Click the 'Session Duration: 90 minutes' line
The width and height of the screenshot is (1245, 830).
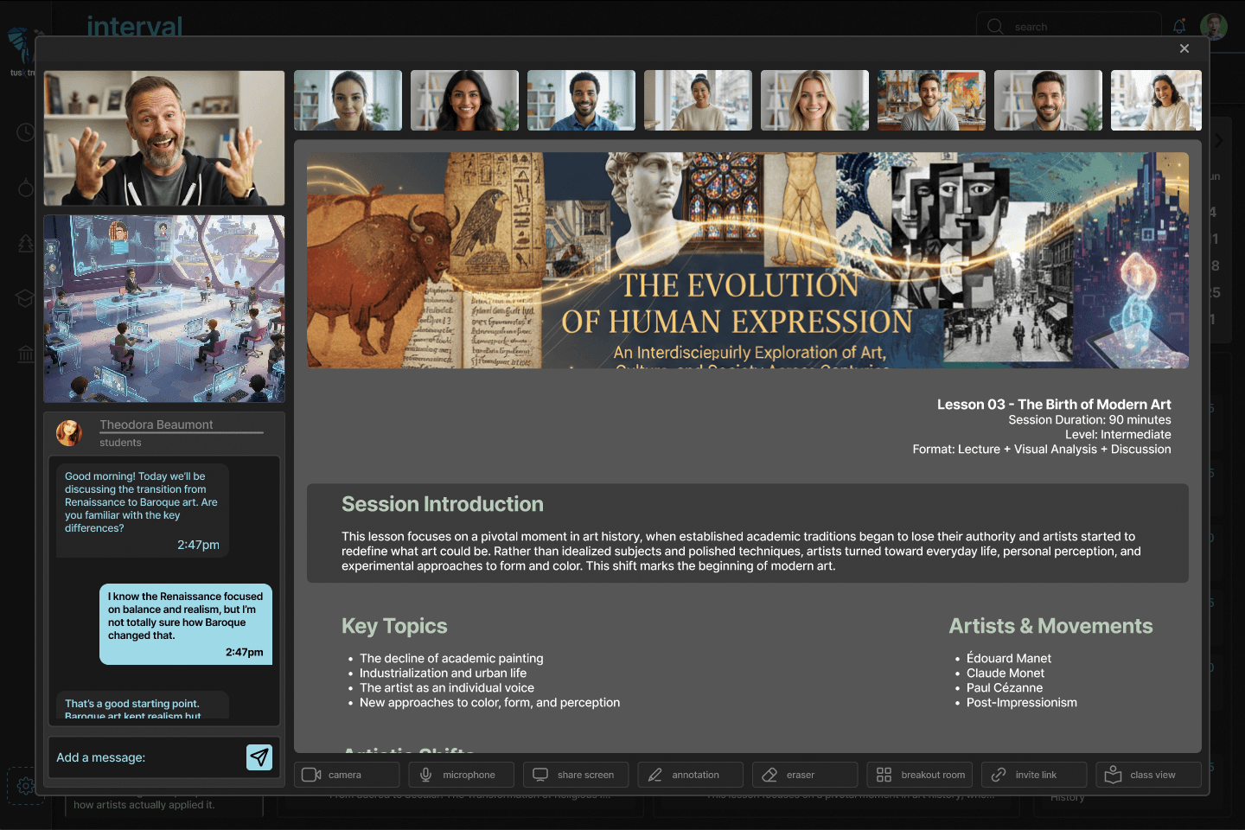pyautogui.click(x=1089, y=419)
